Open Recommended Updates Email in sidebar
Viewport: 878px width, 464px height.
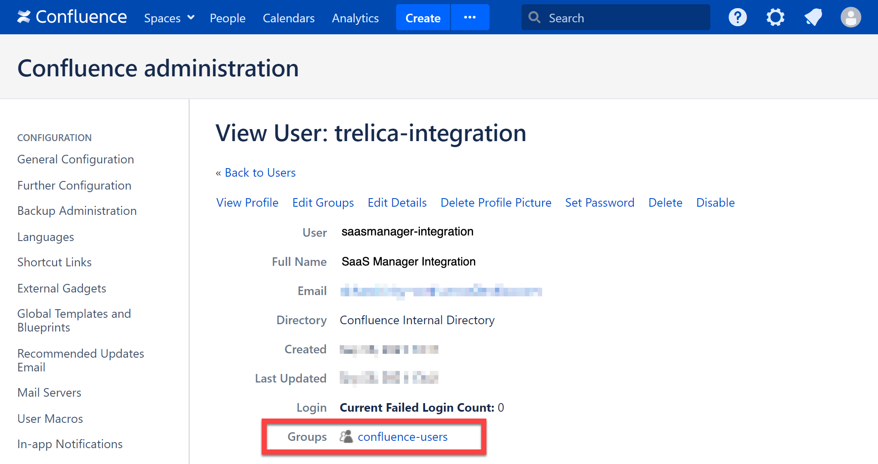(81, 360)
